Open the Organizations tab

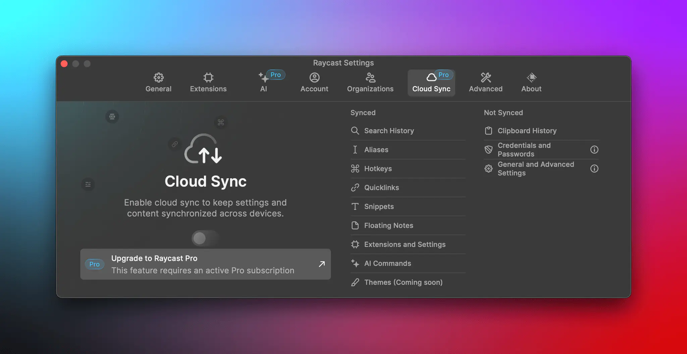click(x=370, y=82)
